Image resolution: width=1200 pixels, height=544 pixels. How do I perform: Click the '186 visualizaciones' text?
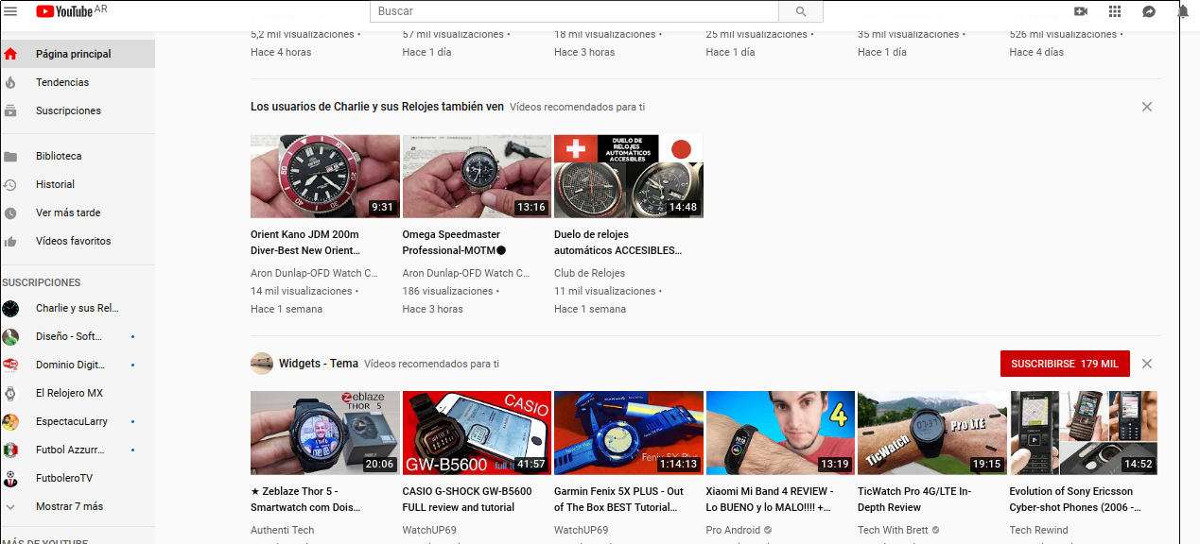447,291
